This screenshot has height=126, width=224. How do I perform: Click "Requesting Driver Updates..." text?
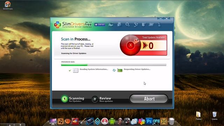(137, 69)
